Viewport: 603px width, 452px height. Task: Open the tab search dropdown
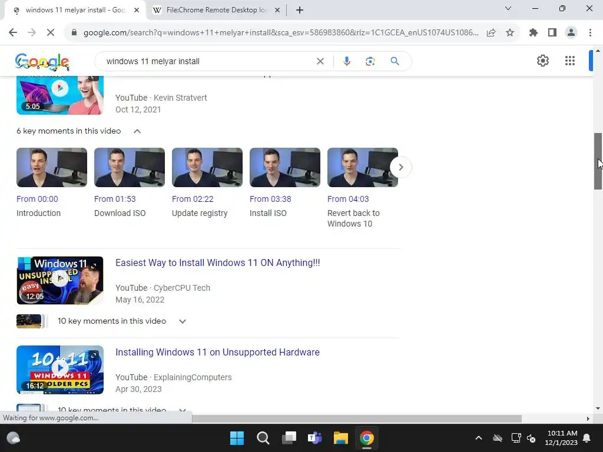pyautogui.click(x=508, y=8)
